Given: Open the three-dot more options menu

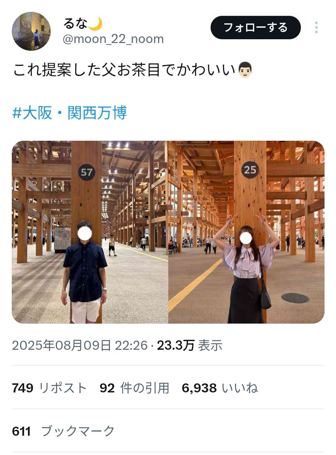Looking at the screenshot, I should pyautogui.click(x=316, y=28).
